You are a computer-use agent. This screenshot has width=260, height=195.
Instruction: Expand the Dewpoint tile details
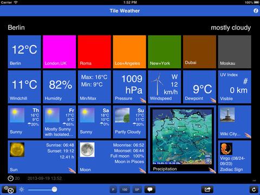click(199, 87)
